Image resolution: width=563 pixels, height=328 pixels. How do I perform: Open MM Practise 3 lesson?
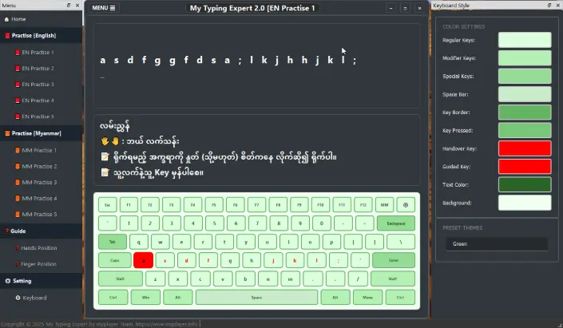(x=41, y=182)
